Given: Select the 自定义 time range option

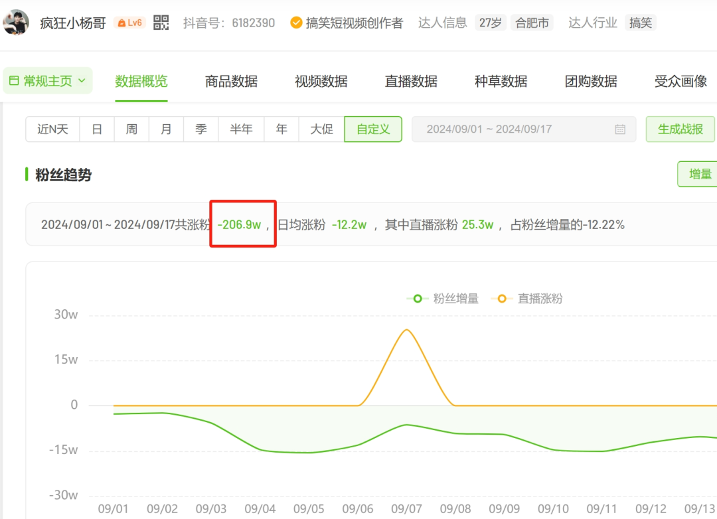Looking at the screenshot, I should point(373,129).
